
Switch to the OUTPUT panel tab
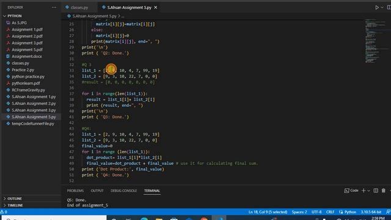tap(97, 191)
